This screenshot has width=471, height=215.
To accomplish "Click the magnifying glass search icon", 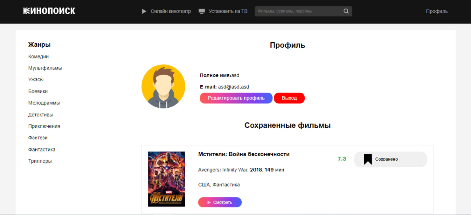I will click(x=346, y=11).
